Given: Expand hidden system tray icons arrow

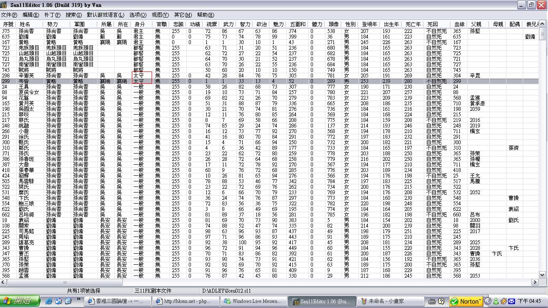Looking at the screenshot, I should click(x=488, y=301).
